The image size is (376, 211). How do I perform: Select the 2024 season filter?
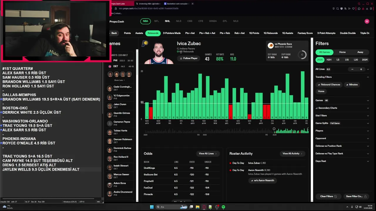click(x=365, y=60)
